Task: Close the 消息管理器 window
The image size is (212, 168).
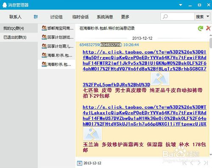Action: pyautogui.click(x=209, y=5)
